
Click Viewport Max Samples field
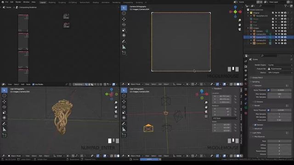click(x=279, y=94)
